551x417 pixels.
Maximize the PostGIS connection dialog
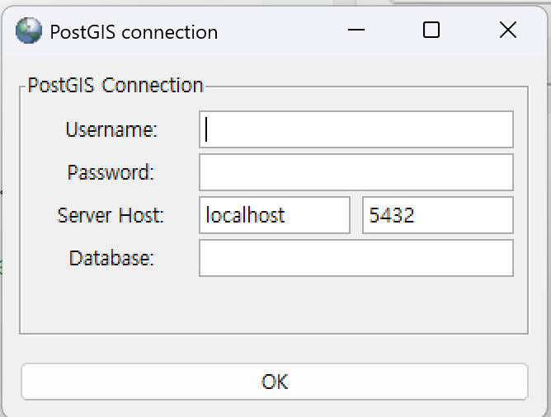point(431,30)
